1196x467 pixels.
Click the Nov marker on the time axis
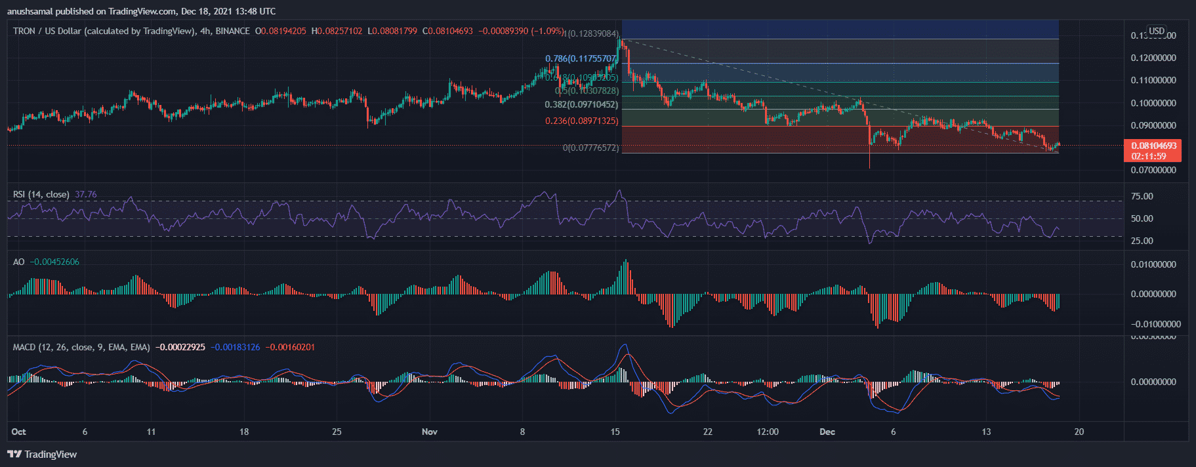click(x=429, y=432)
